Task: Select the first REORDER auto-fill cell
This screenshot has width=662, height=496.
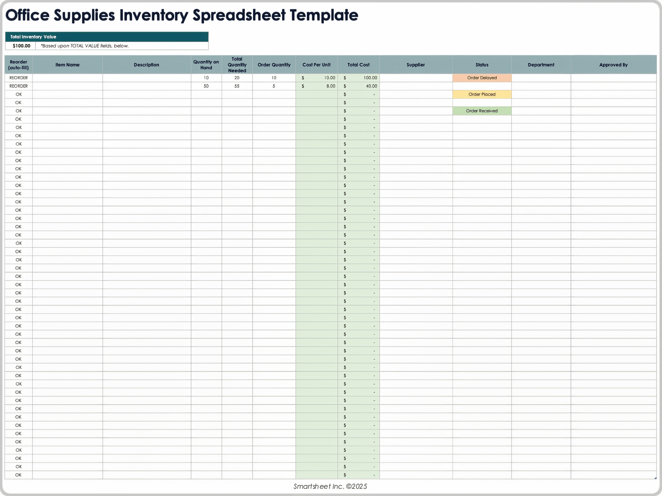Action: point(19,78)
